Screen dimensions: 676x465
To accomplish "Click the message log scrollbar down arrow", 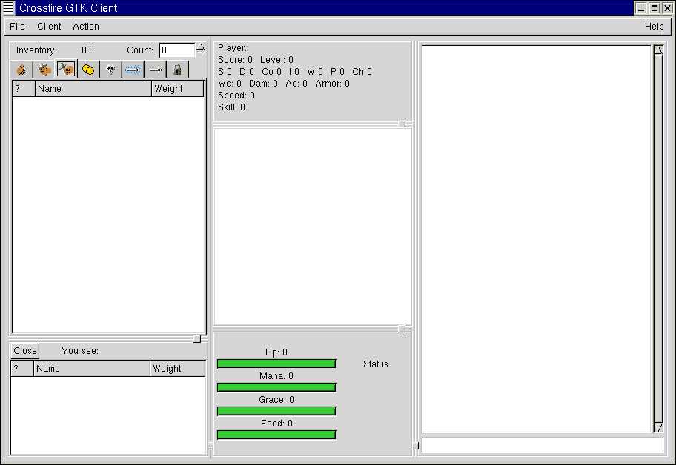I will [x=658, y=427].
